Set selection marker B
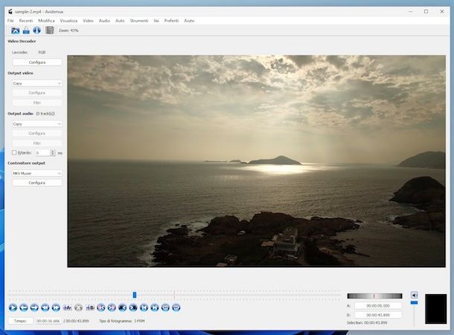 89,308
